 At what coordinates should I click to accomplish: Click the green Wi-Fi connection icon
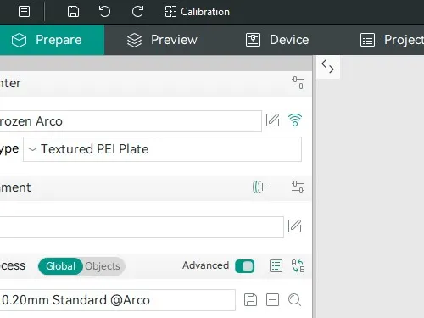point(295,120)
